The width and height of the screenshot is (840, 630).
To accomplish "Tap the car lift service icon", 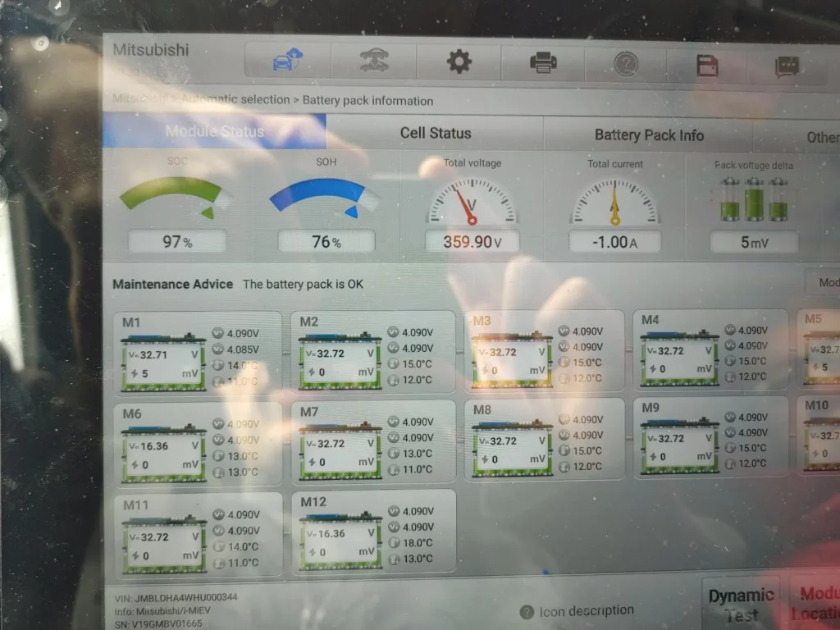I will 373,60.
